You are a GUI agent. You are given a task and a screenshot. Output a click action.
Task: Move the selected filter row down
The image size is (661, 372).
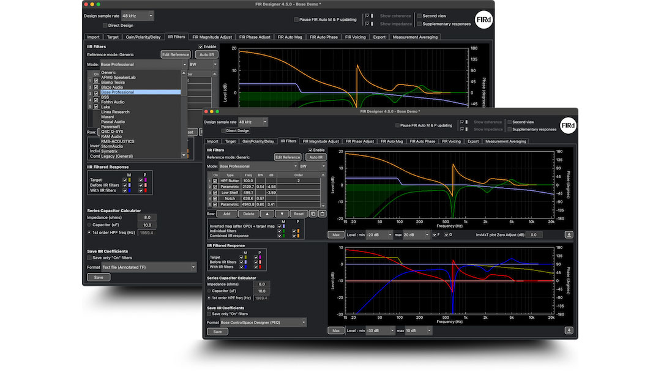point(282,214)
